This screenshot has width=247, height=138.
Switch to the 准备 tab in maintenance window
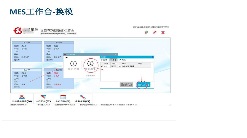[113, 60]
